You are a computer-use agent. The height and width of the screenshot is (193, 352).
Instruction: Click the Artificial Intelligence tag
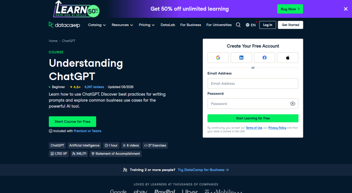coord(84,145)
